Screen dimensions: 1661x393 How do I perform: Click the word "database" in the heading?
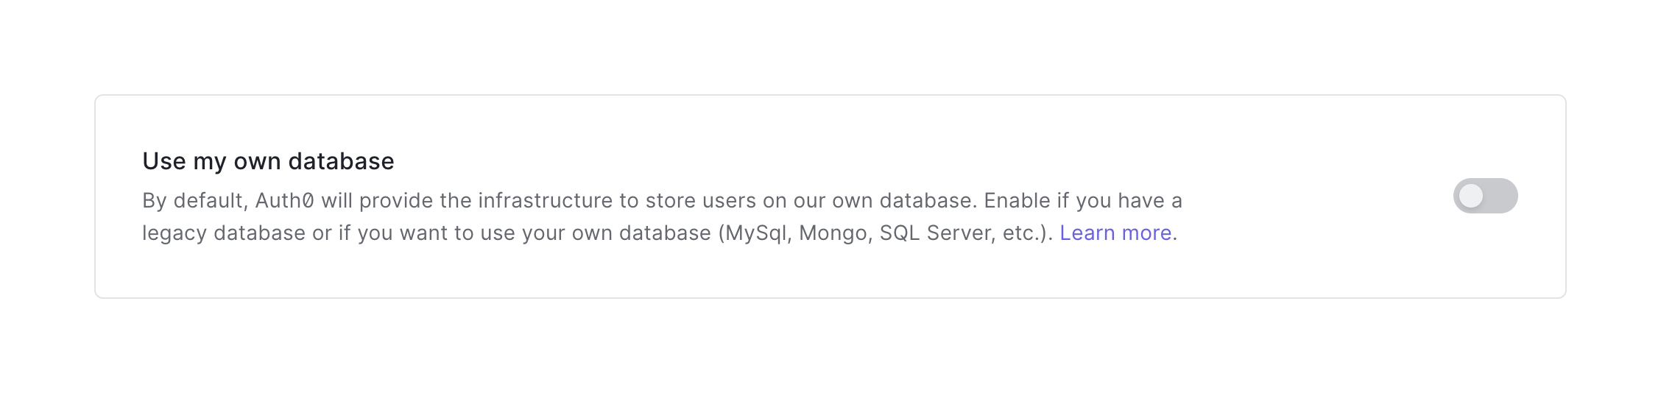pyautogui.click(x=341, y=161)
